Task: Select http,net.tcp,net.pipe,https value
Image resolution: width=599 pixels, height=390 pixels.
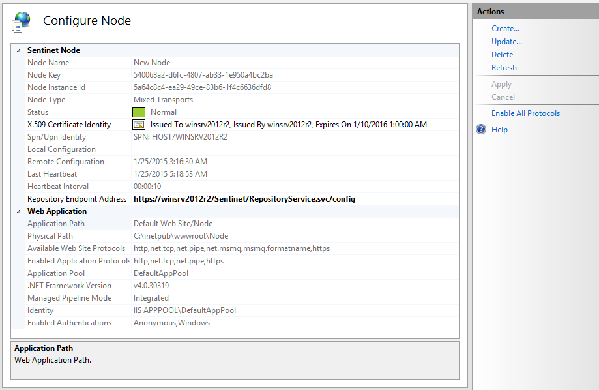Action: point(179,261)
